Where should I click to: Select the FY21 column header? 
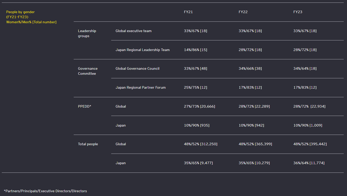[x=188, y=12]
